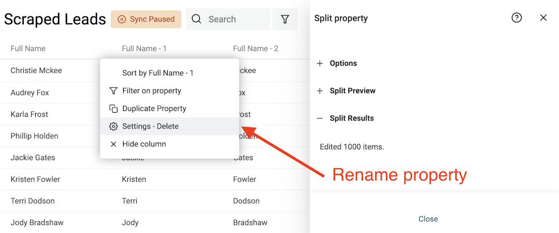Click the filter funnel icon beside Search
Viewport: 559px width, 233px height.
click(285, 19)
